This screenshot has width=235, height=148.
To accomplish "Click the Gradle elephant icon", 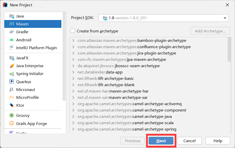I will coord(12,32).
